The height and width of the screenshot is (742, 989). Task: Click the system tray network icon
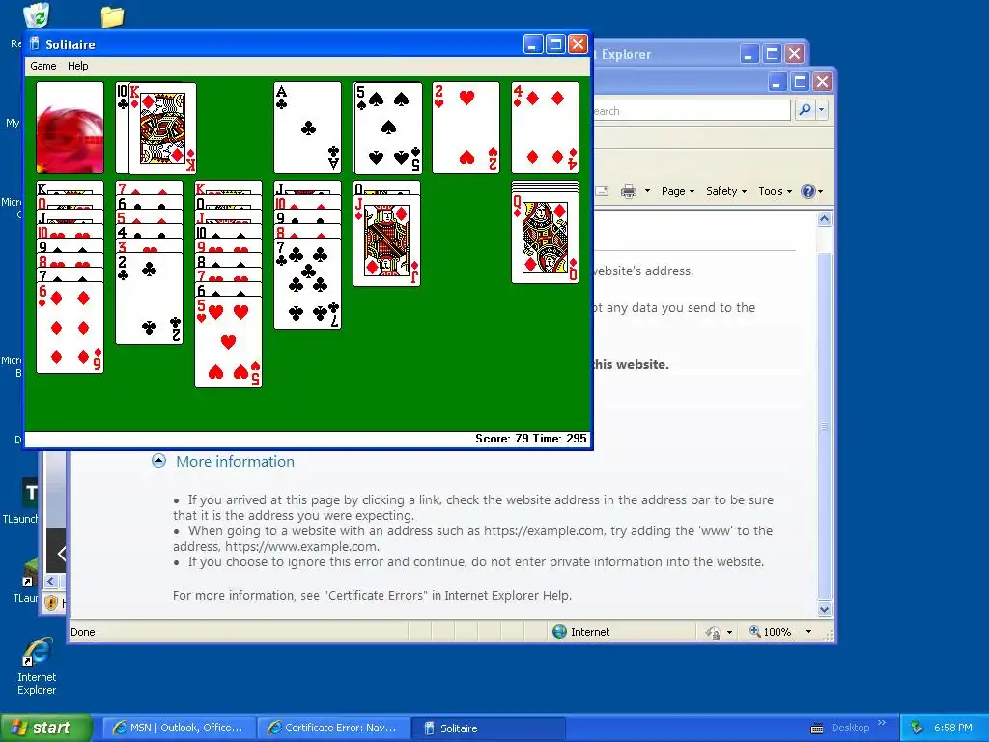click(x=917, y=728)
